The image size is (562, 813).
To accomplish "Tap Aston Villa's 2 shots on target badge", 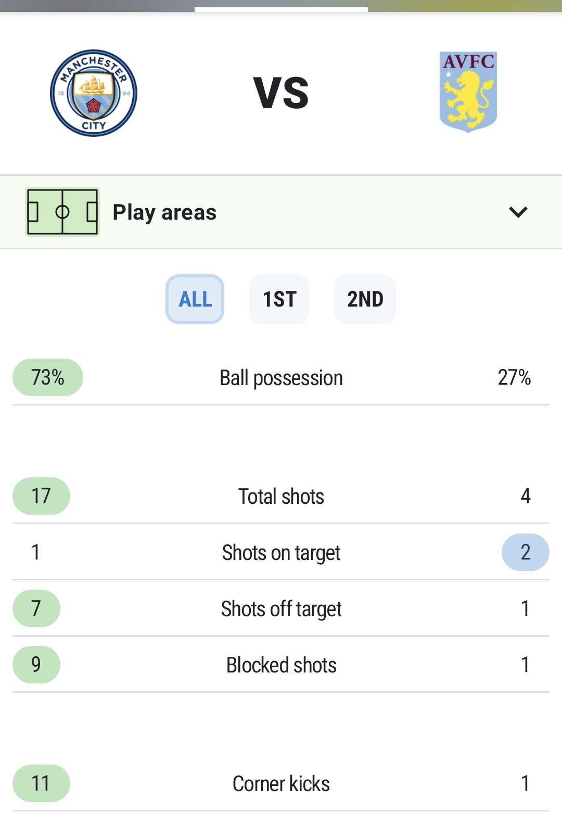I will point(526,552).
